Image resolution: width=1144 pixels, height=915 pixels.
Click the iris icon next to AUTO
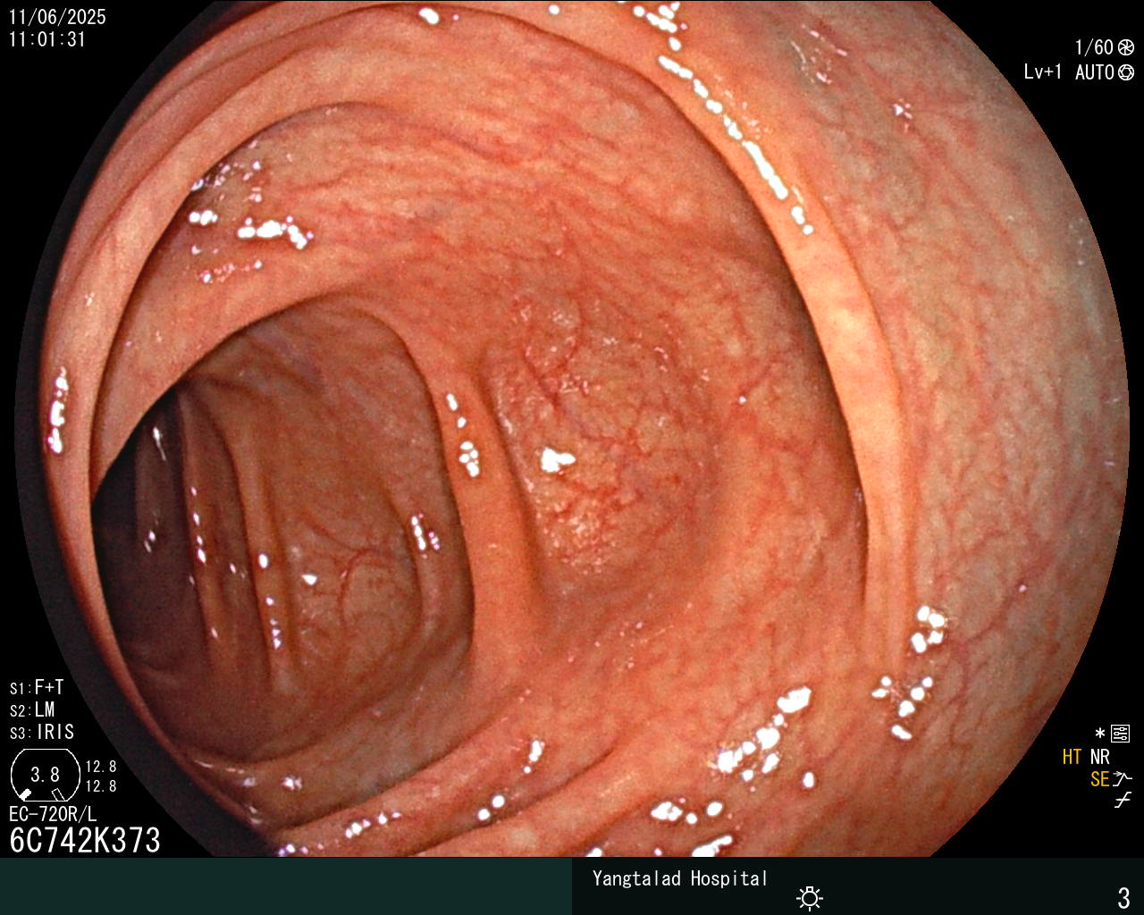coord(1125,72)
